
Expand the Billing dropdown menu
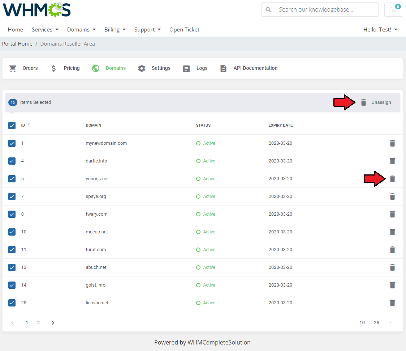tap(115, 30)
